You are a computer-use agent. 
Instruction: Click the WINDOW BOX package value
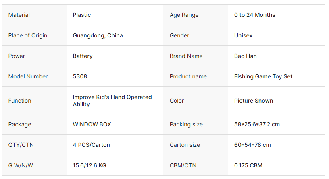pos(92,124)
